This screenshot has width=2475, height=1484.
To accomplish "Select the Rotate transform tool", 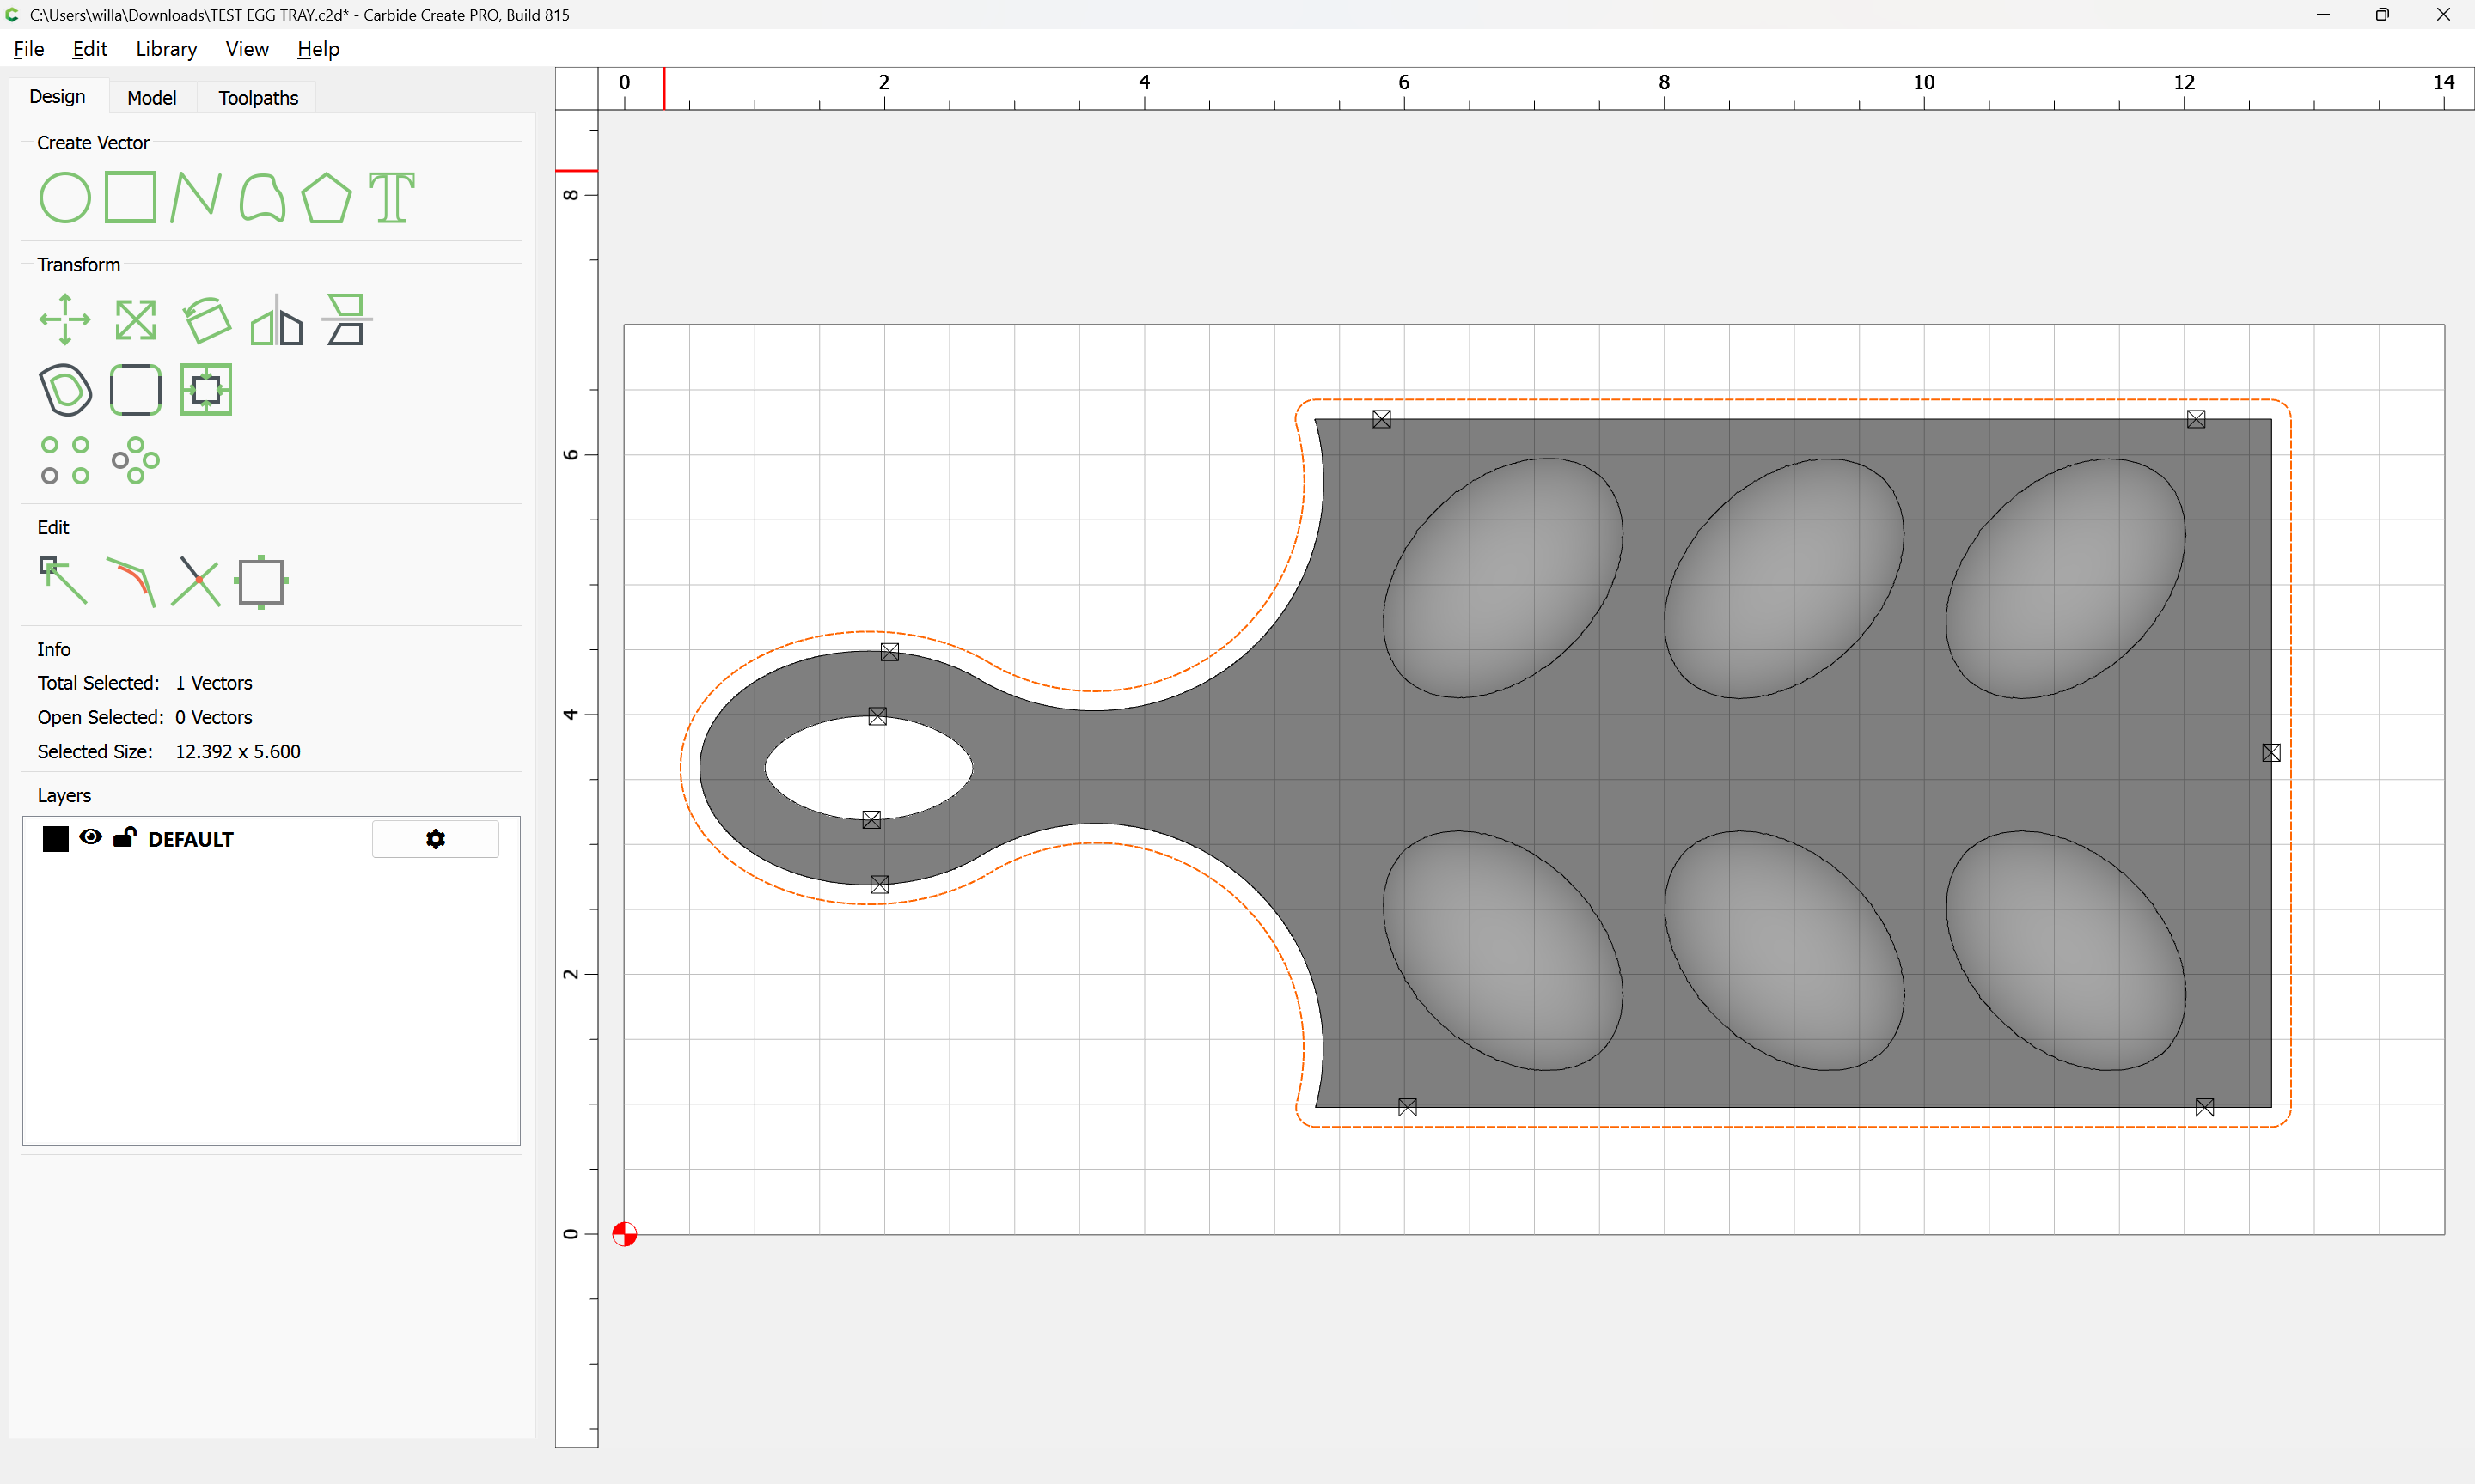I will pyautogui.click(x=207, y=320).
